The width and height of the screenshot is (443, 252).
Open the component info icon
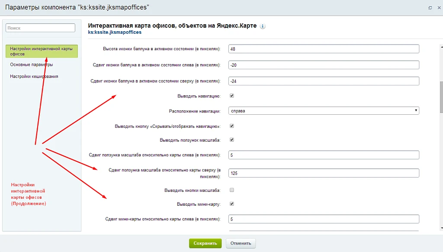(263, 26)
